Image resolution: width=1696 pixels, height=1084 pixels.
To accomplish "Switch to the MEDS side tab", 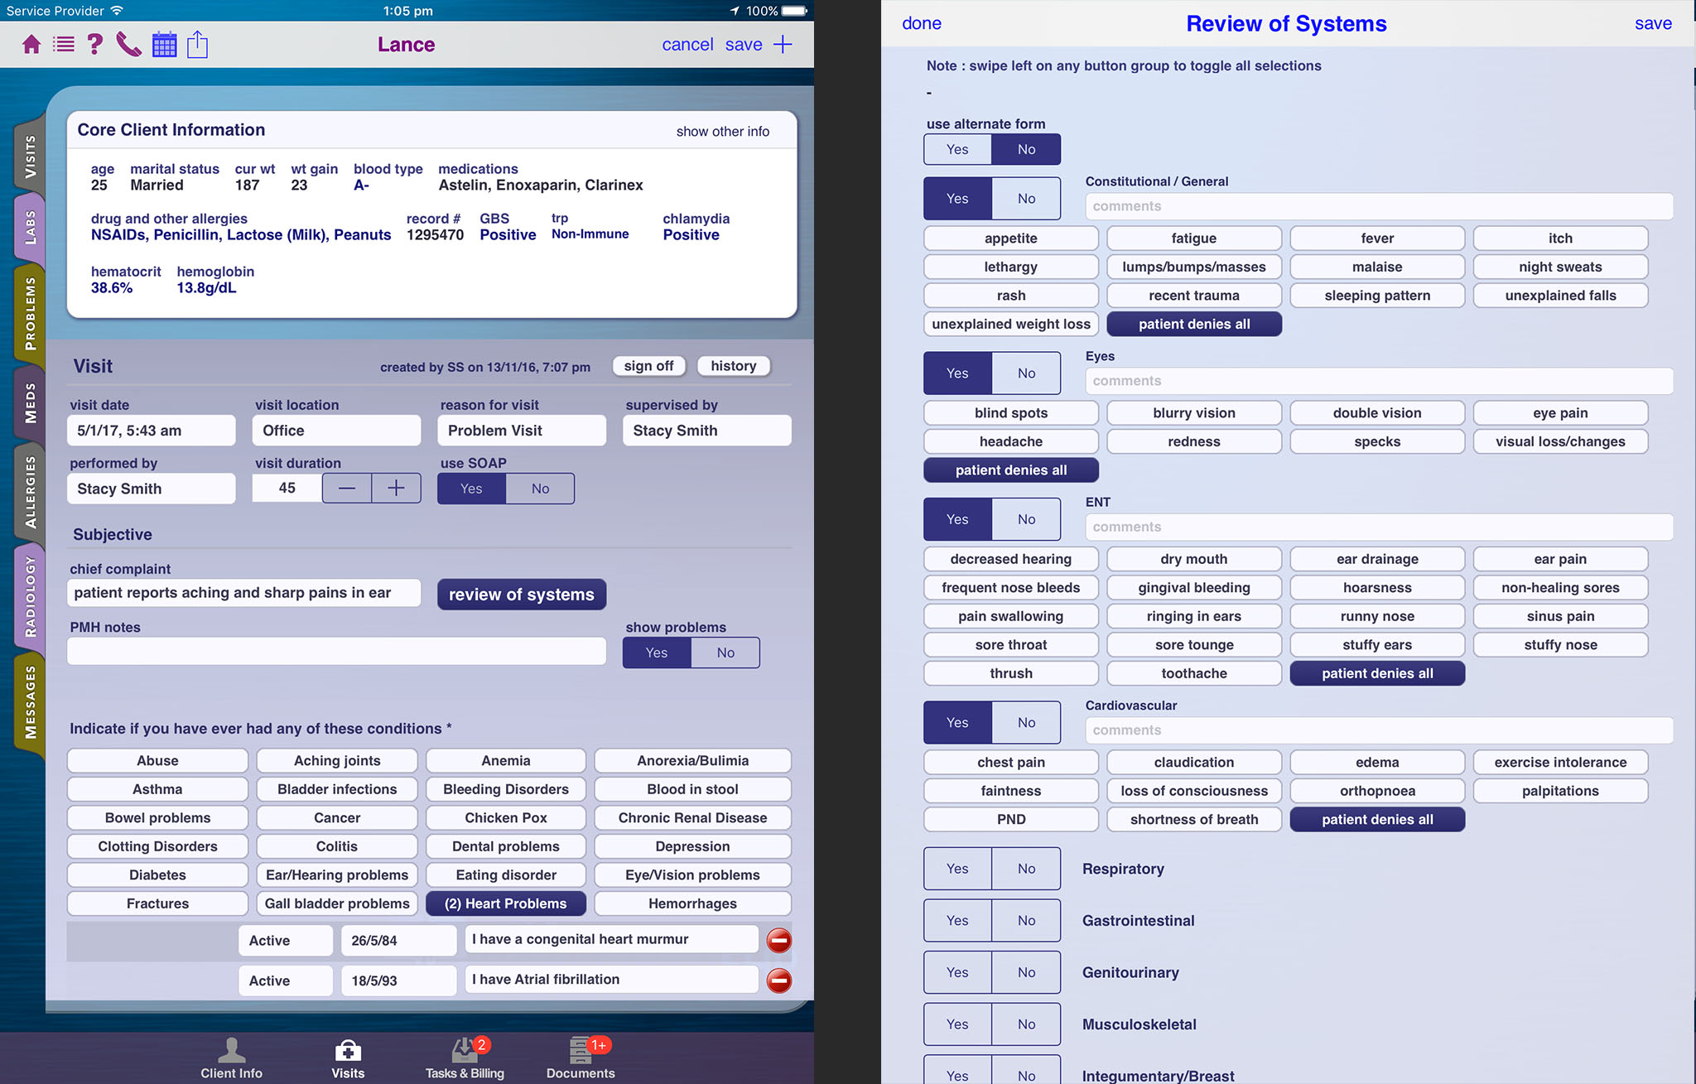I will pos(30,402).
